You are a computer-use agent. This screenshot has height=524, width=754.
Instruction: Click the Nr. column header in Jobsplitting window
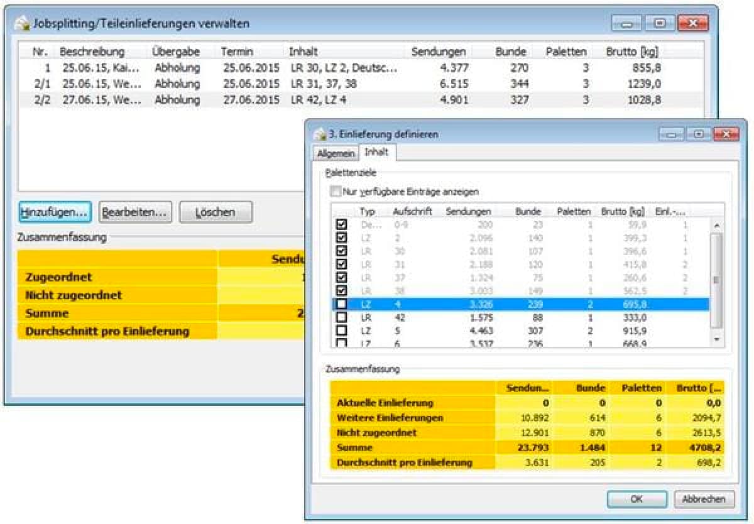(x=41, y=52)
